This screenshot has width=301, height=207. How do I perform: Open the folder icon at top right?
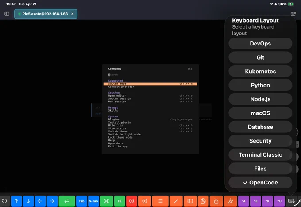click(x=293, y=14)
